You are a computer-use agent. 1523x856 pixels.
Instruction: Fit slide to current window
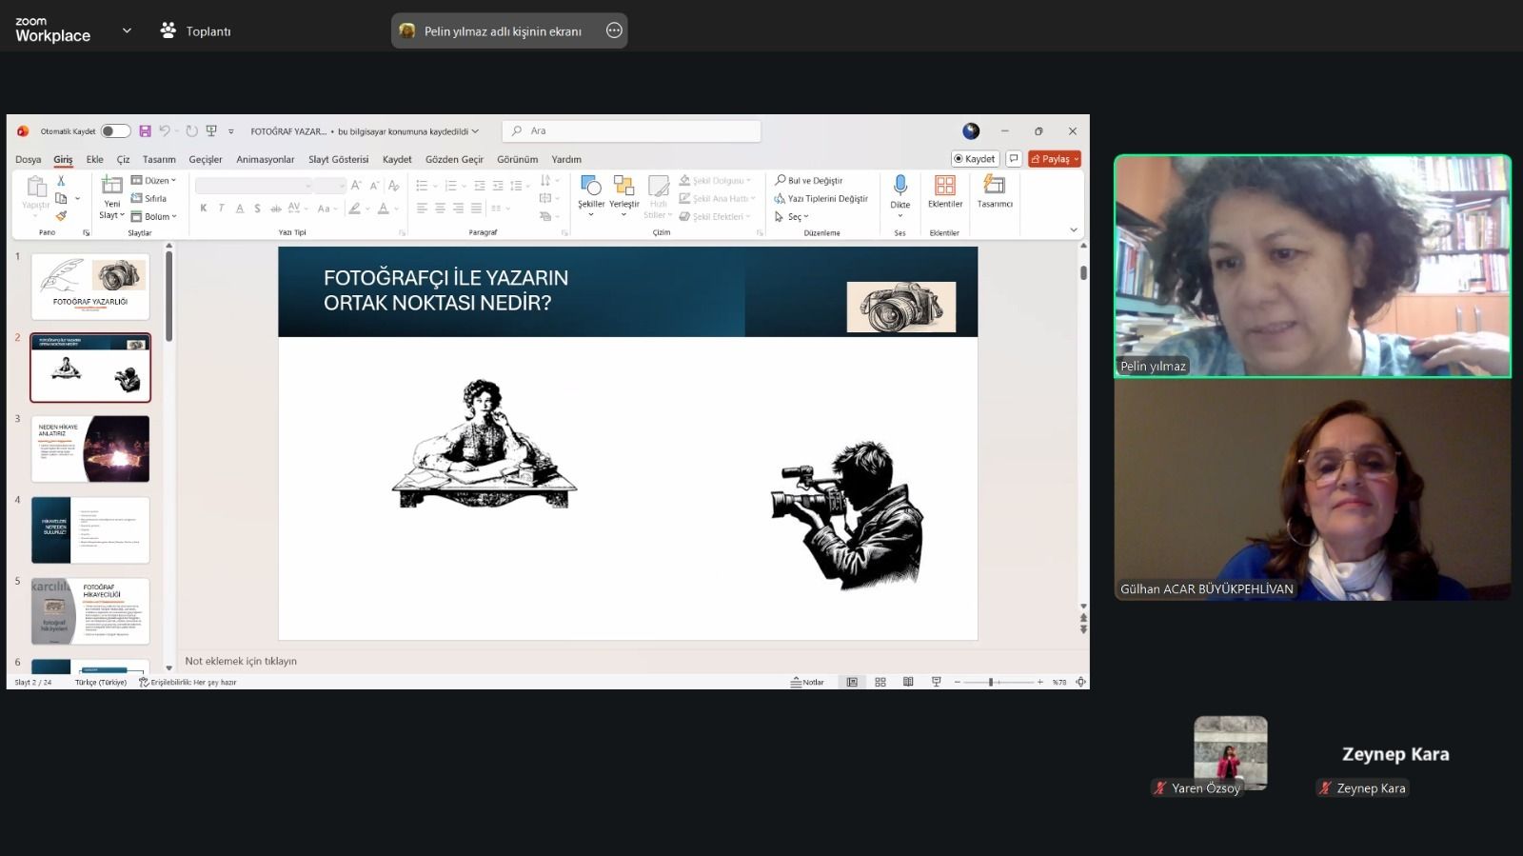(x=1080, y=682)
